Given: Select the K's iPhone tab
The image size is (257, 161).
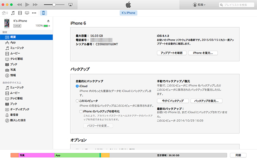Looking at the screenshot, I should pyautogui.click(x=128, y=13).
